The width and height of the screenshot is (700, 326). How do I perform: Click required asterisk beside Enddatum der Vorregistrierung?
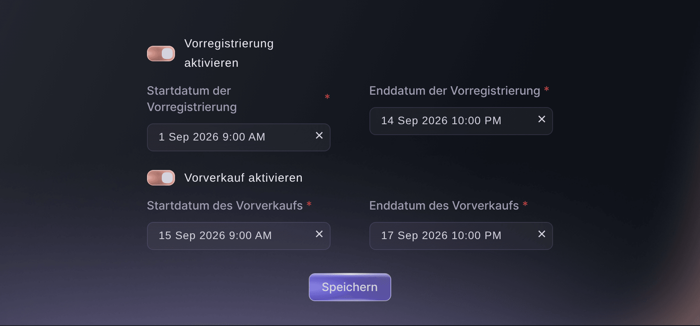point(546,90)
